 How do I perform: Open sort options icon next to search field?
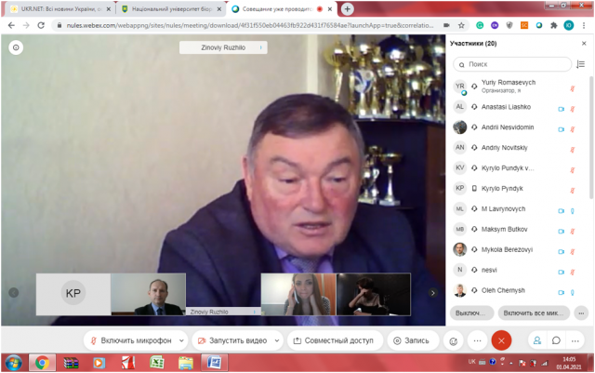[580, 64]
